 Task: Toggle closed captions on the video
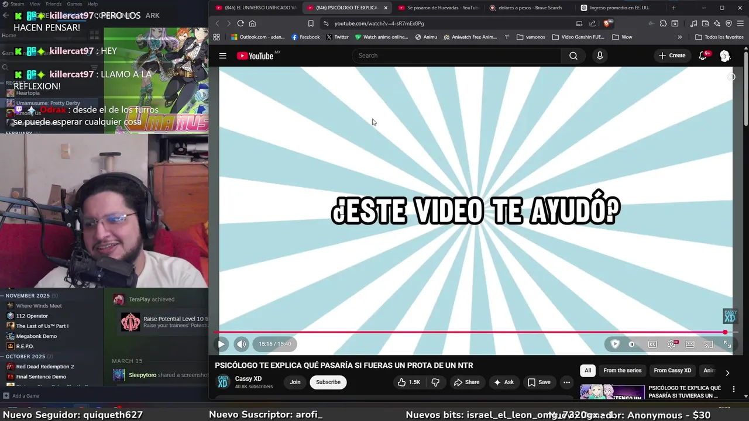pyautogui.click(x=652, y=344)
